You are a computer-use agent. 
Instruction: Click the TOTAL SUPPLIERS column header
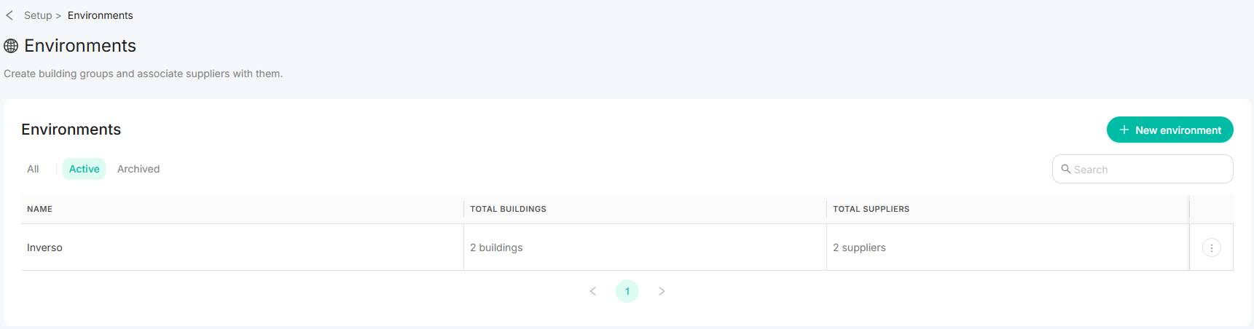pyautogui.click(x=871, y=209)
